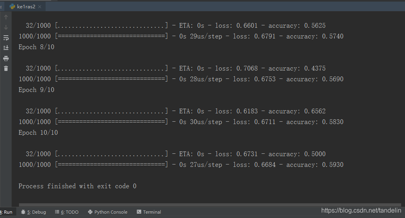The height and width of the screenshot is (218, 405).
Task: Close the ke1ras2 run tab
Action: [40, 7]
